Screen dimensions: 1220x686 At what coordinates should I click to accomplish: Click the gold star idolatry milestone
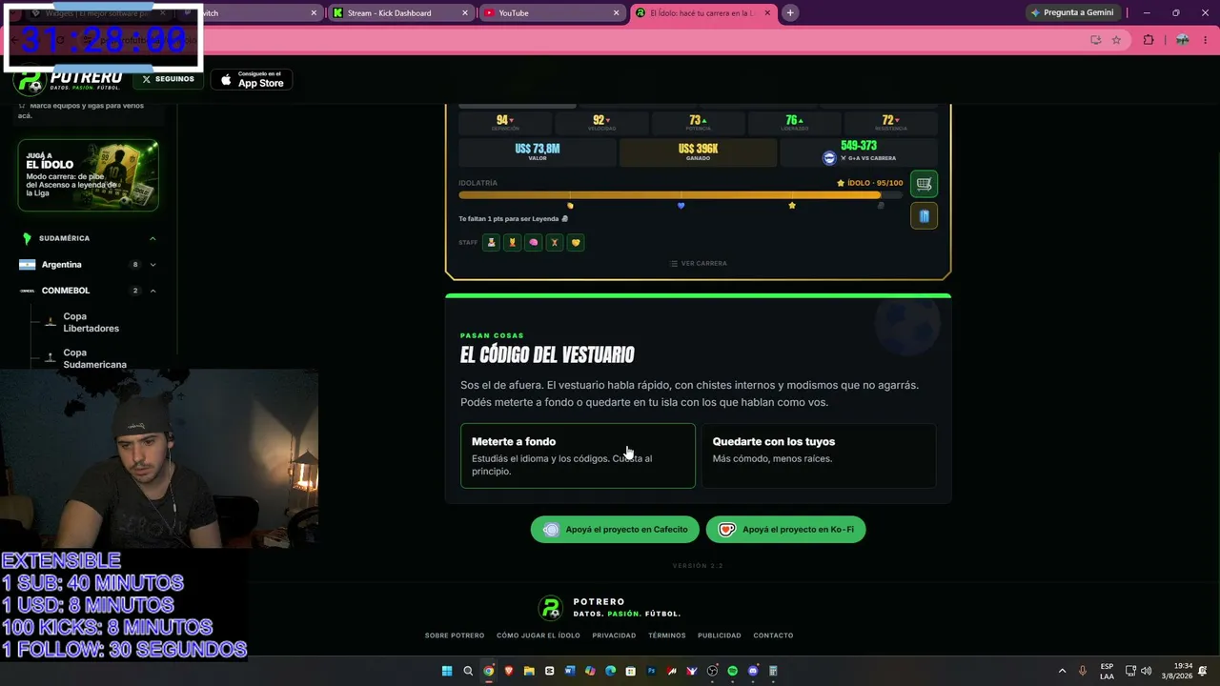pos(792,205)
